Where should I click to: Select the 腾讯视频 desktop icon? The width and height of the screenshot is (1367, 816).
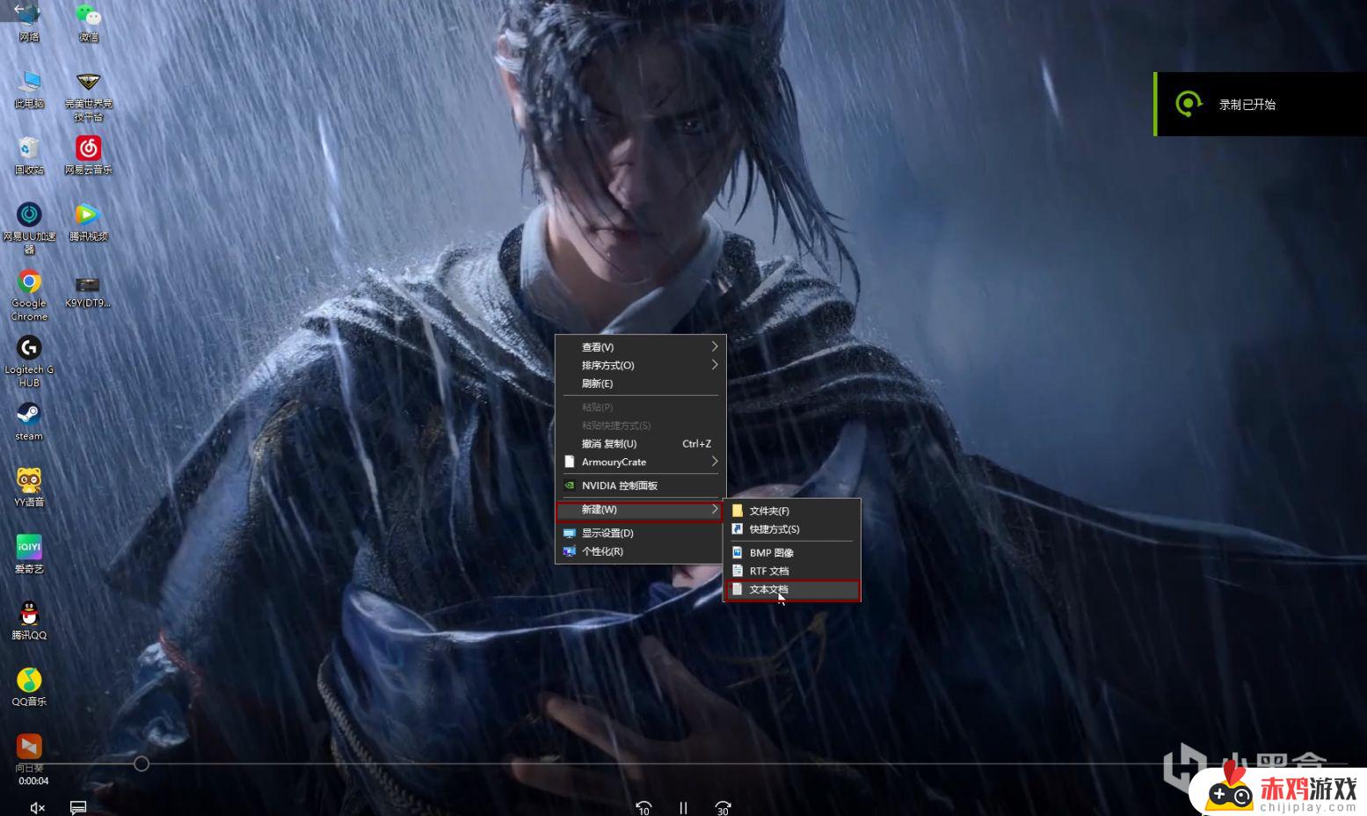pos(88,222)
